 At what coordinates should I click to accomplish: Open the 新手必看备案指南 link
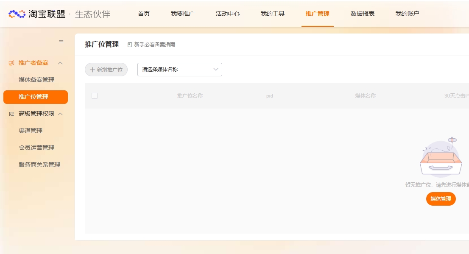(154, 45)
